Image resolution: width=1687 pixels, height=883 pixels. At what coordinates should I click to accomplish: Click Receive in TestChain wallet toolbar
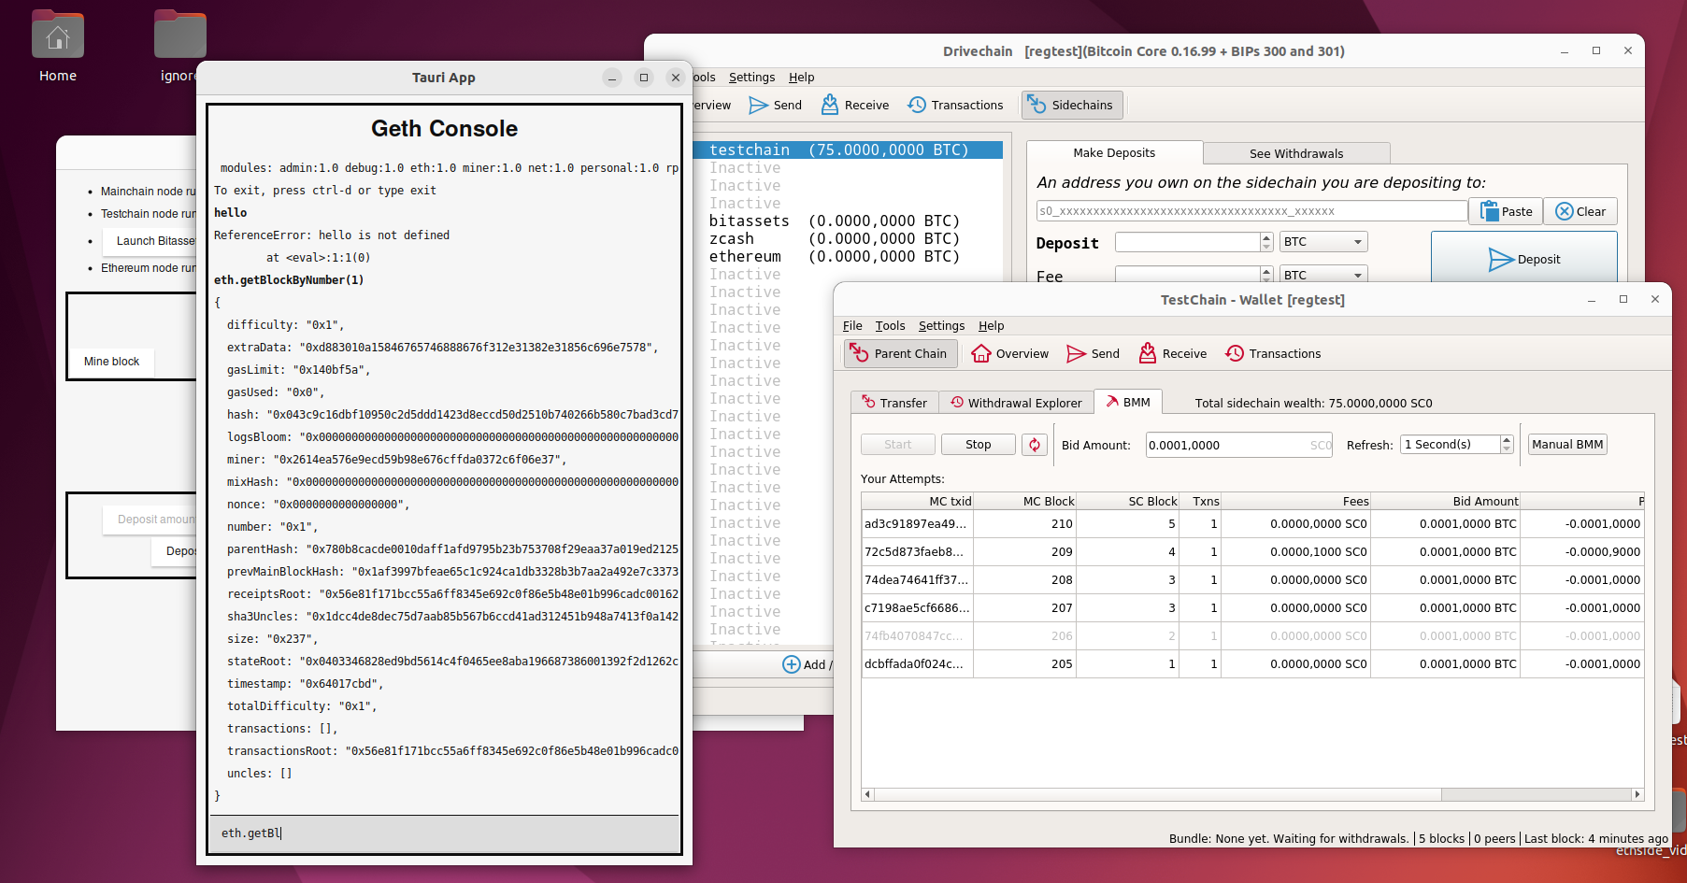click(x=1172, y=353)
